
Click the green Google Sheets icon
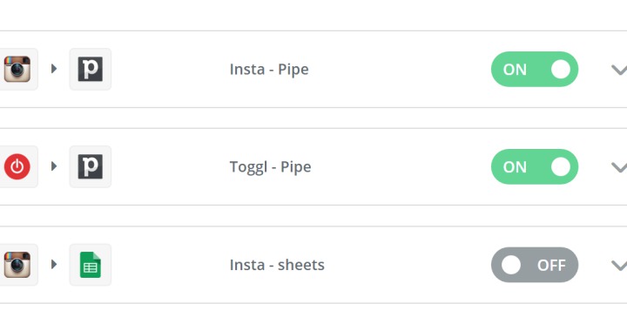pos(91,265)
